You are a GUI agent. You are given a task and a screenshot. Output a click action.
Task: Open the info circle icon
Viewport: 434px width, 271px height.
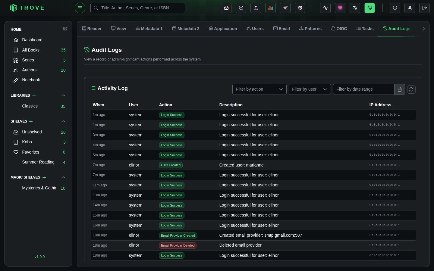pyautogui.click(x=395, y=8)
